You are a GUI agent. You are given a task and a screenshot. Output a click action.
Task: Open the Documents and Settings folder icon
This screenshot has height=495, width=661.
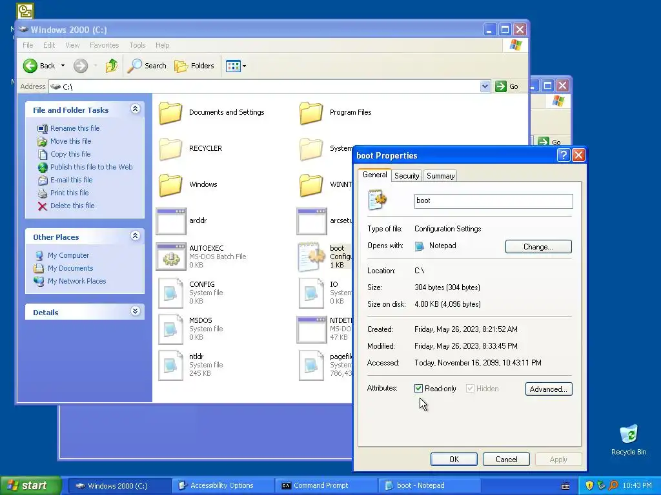point(170,112)
